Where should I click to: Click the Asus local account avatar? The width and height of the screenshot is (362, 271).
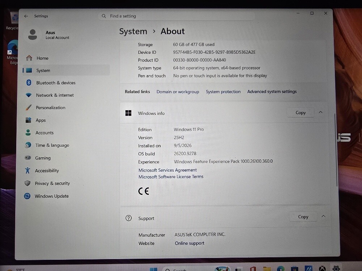point(33,35)
